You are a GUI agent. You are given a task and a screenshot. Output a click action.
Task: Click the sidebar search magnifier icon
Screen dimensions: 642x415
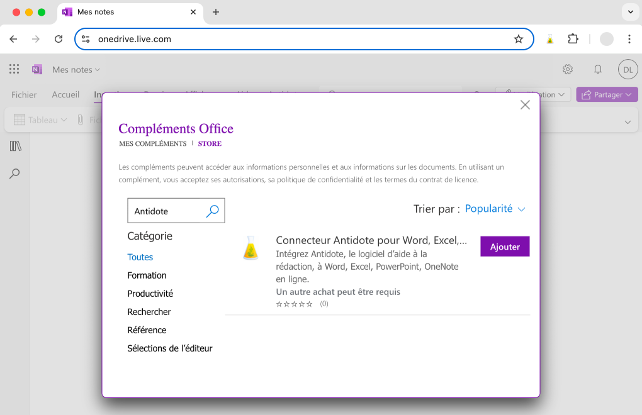pos(14,174)
